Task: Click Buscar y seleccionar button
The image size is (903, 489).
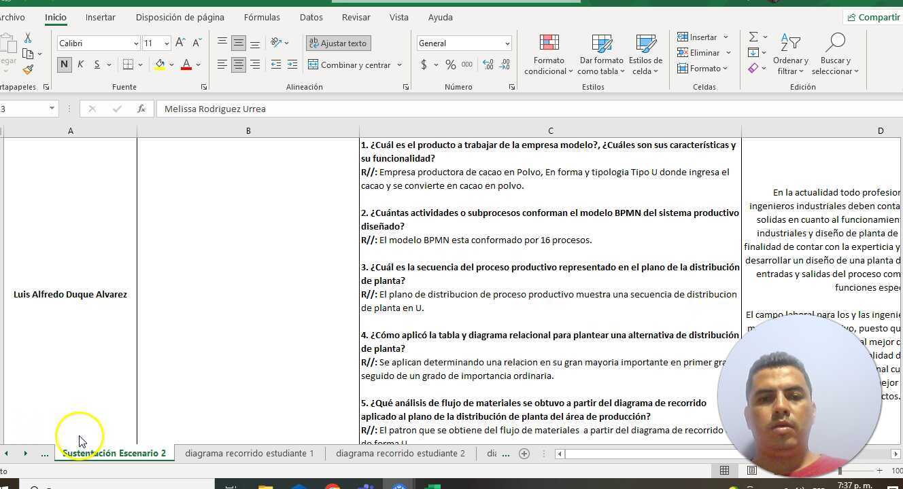Action: (835, 55)
